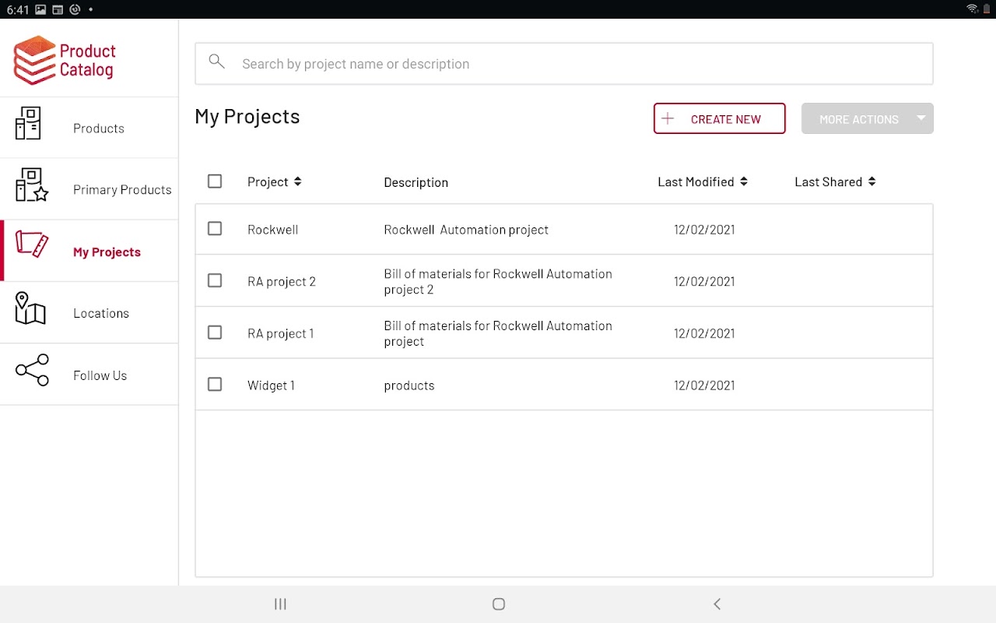The image size is (996, 623).
Task: Check the Rockwell project checkbox
Action: coord(215,229)
